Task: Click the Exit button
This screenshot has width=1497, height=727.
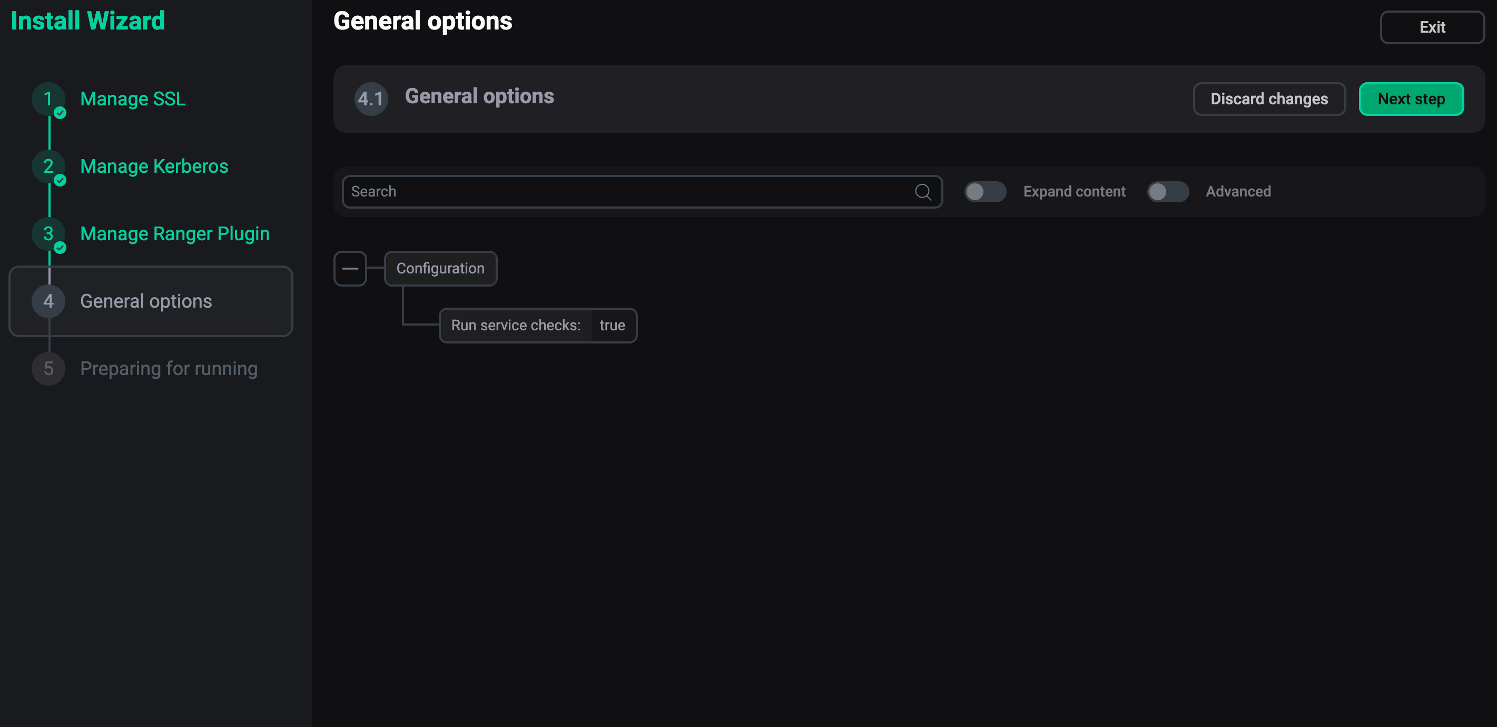Action: click(1432, 27)
